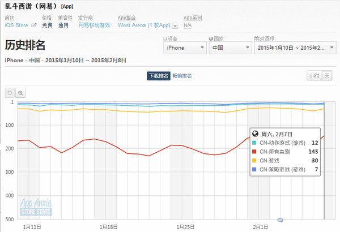Click the teal CN-动作游戏 legend swatch

tap(254, 143)
